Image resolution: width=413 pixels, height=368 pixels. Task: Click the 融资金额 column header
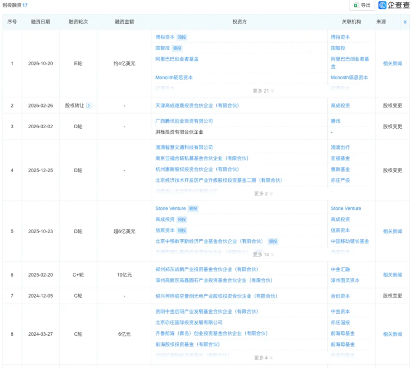coord(124,22)
